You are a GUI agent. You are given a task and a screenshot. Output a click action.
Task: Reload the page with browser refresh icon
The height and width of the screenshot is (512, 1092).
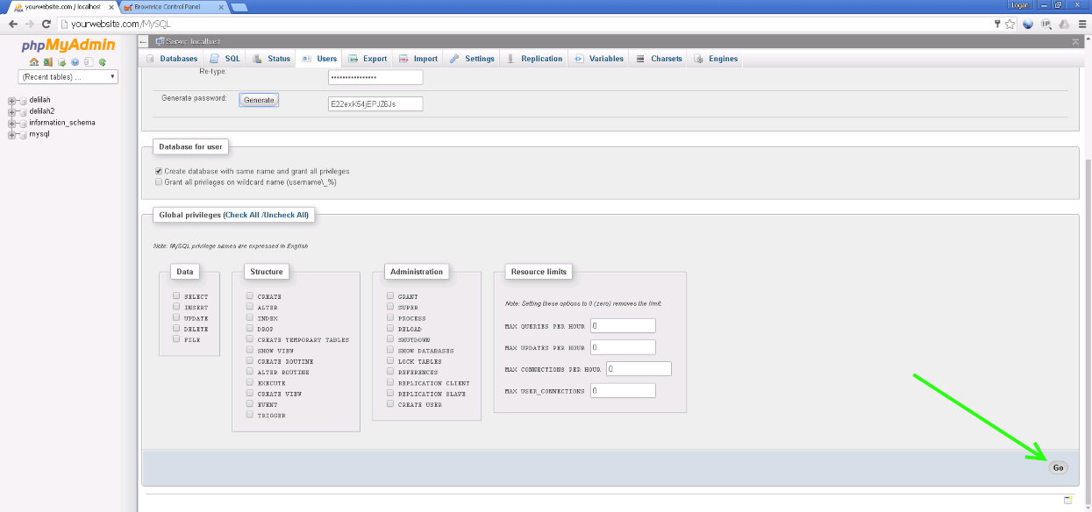46,24
